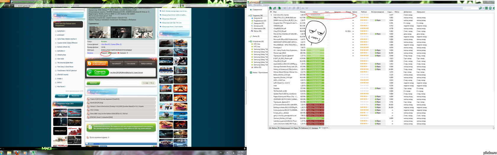Click the Add Torrent from URL icon
This screenshot has height=155, width=497.
(x=275, y=8)
